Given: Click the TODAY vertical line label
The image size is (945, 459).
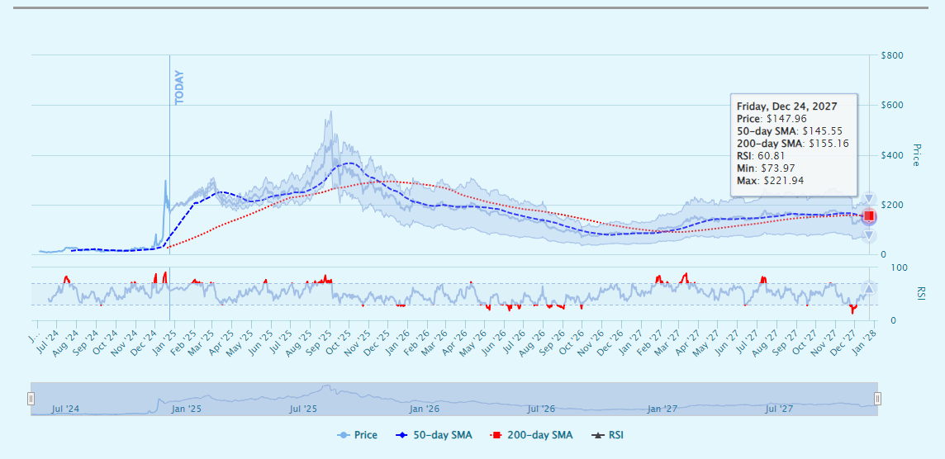Looking at the screenshot, I should 179,87.
